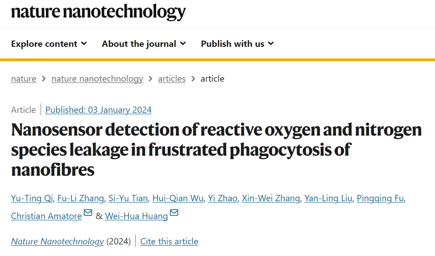Select author Fu-Li Zhang

pyautogui.click(x=81, y=198)
